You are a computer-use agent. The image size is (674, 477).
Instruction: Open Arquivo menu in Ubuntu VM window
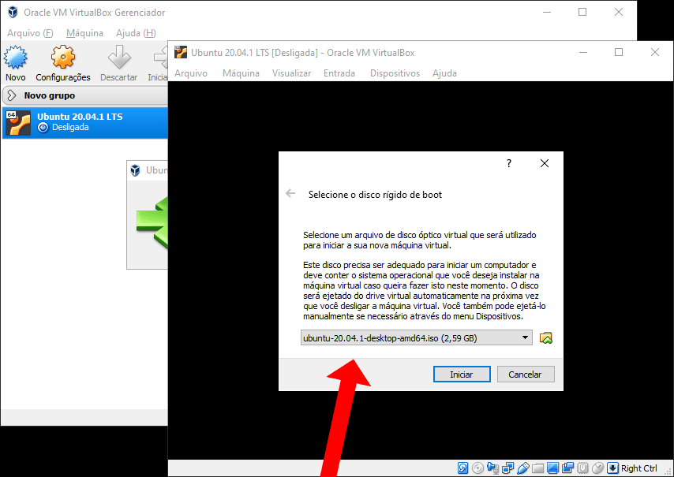coord(191,73)
